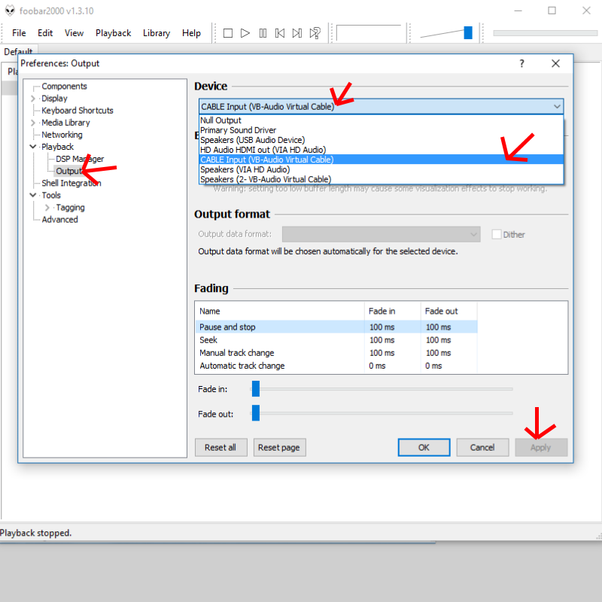Open the Library menu
This screenshot has height=602, width=602.
157,33
